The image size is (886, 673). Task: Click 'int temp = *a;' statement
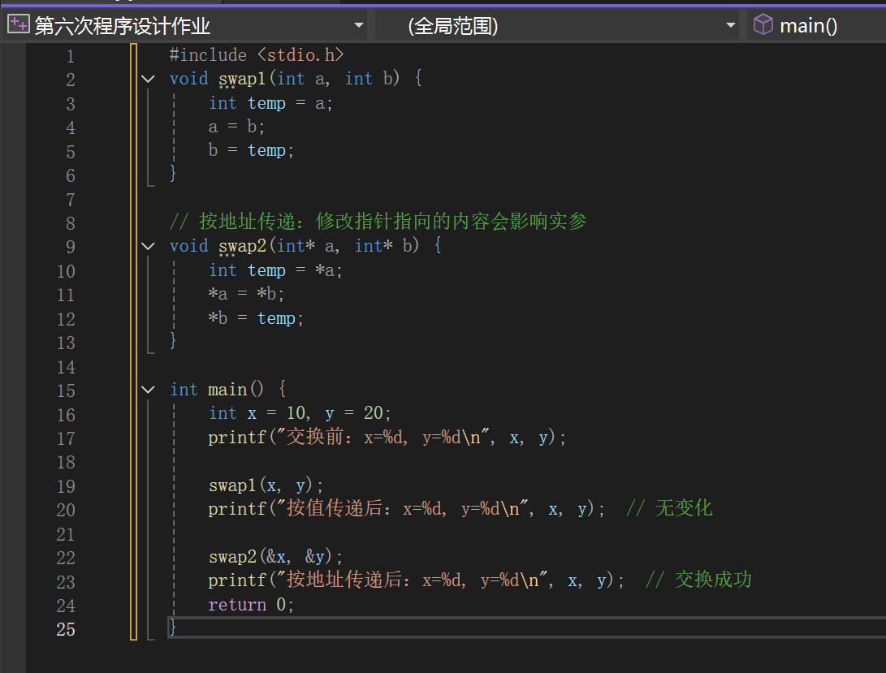(x=275, y=270)
